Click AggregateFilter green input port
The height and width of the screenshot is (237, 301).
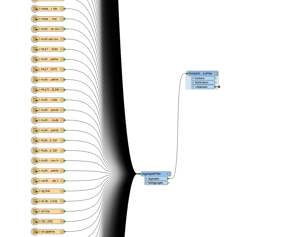click(140, 174)
